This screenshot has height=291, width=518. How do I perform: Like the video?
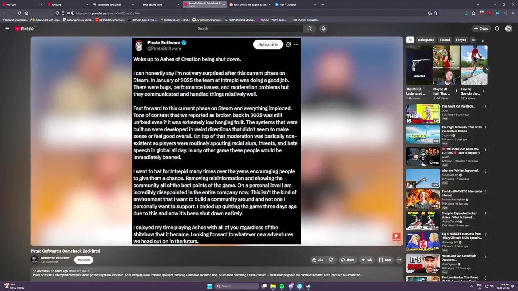318,260
